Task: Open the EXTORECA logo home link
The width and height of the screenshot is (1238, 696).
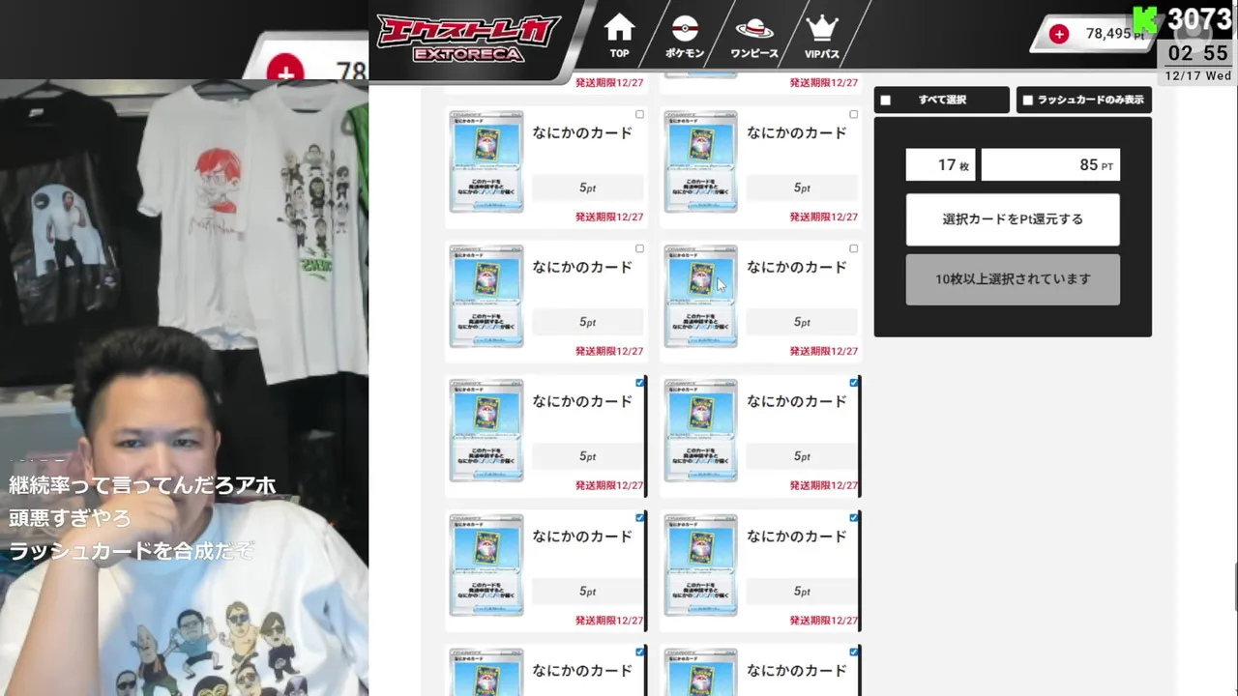Action: [x=469, y=39]
